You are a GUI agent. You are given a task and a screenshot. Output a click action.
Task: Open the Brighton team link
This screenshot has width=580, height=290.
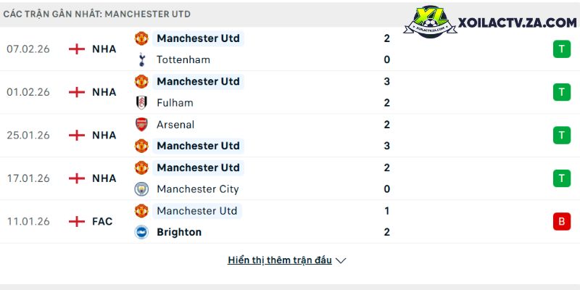pyautogui.click(x=179, y=232)
